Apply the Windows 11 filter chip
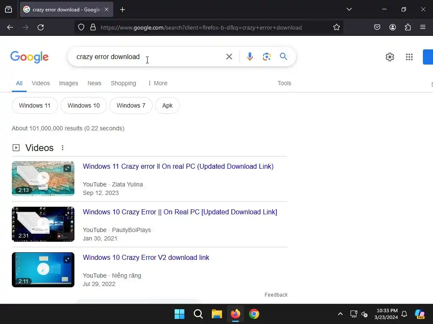The height and width of the screenshot is (324, 433). [35, 105]
